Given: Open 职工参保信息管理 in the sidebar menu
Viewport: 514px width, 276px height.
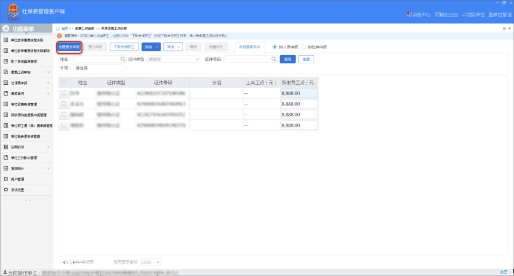Looking at the screenshot, I should (x=26, y=61).
